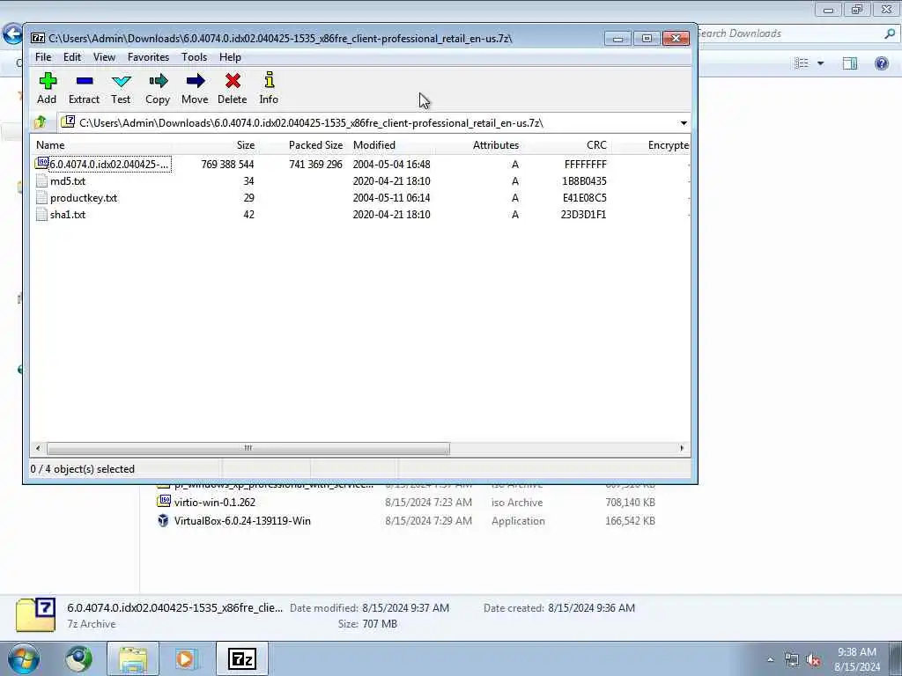The width and height of the screenshot is (902, 676).
Task: Click the scrollbar right arrow in 7-Zip
Action: click(683, 448)
